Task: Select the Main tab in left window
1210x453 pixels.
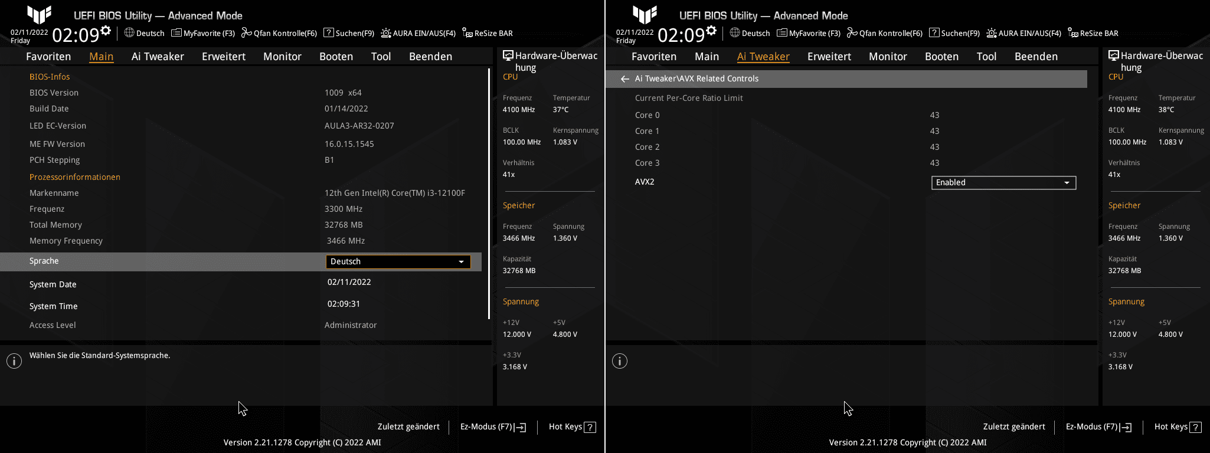Action: 102,57
